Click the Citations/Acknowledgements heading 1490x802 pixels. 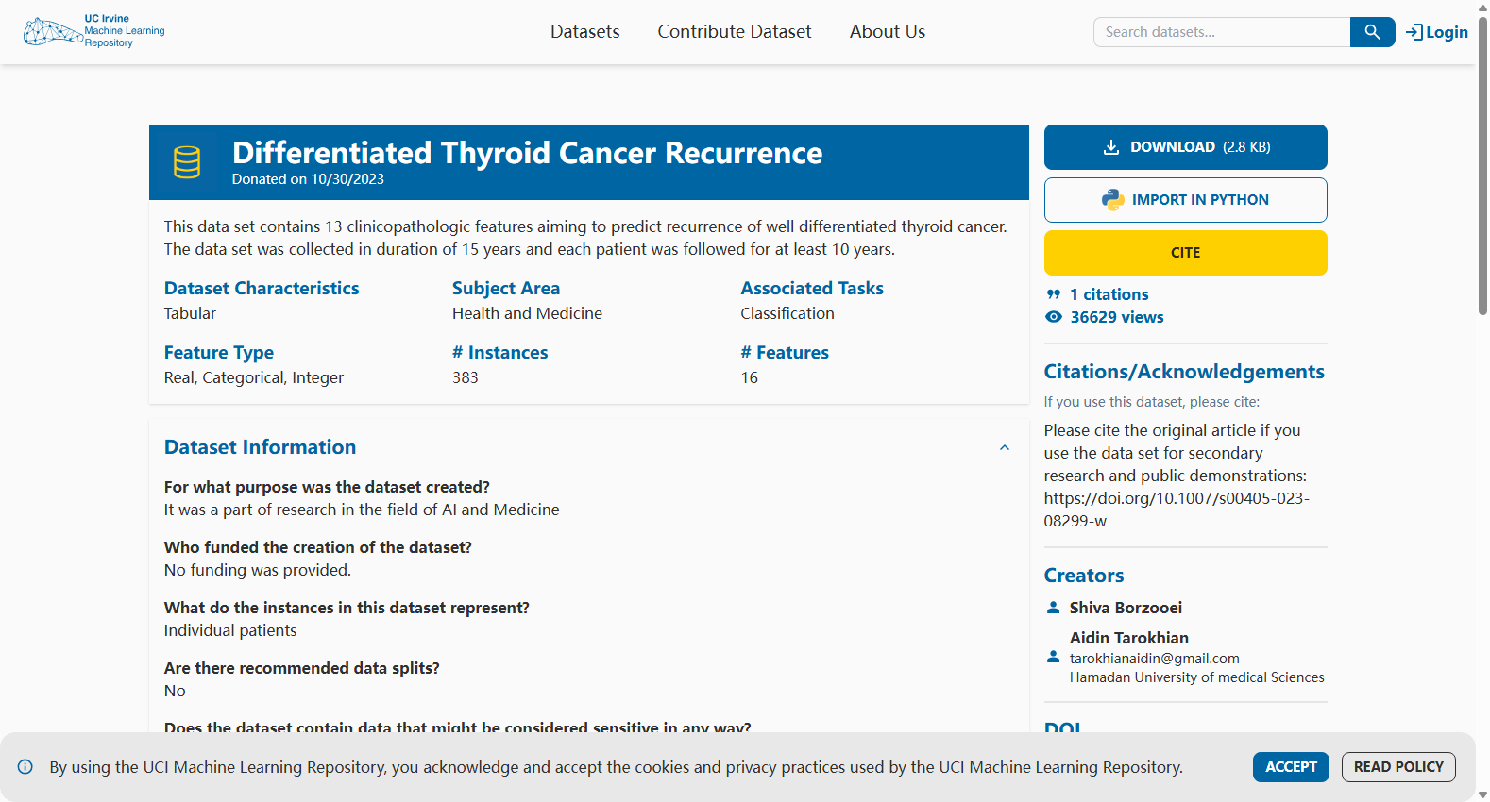coord(1184,372)
